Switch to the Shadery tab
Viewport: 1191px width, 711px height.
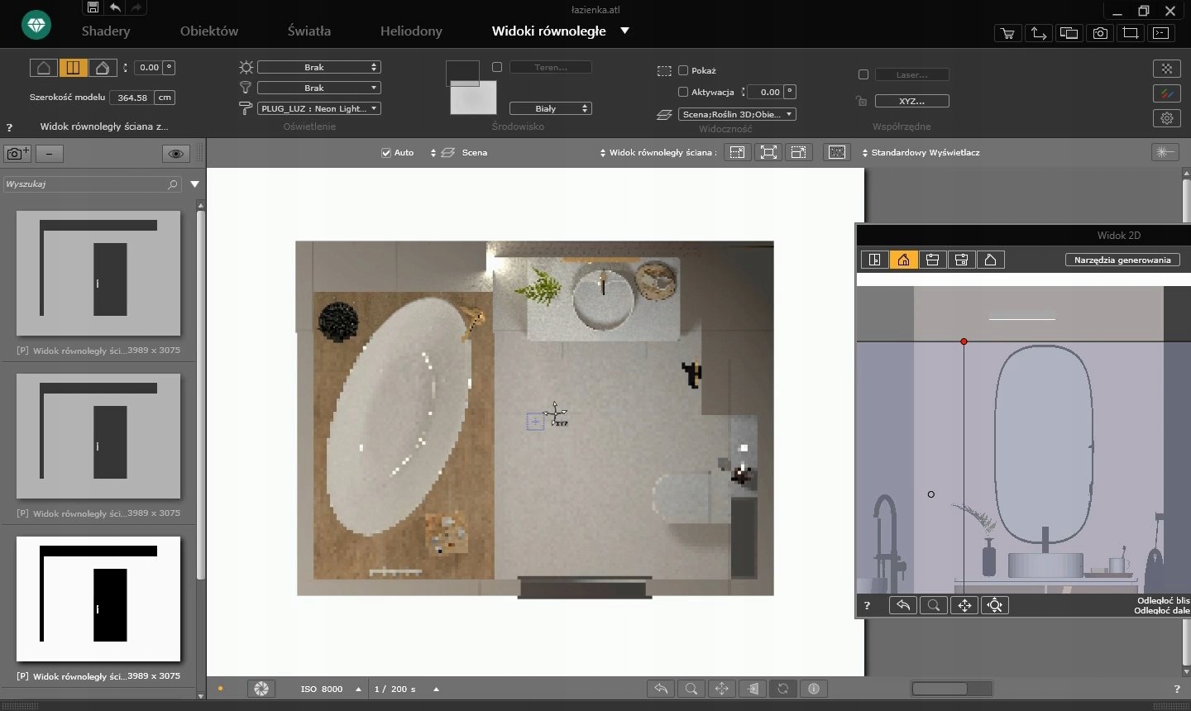[x=106, y=31]
